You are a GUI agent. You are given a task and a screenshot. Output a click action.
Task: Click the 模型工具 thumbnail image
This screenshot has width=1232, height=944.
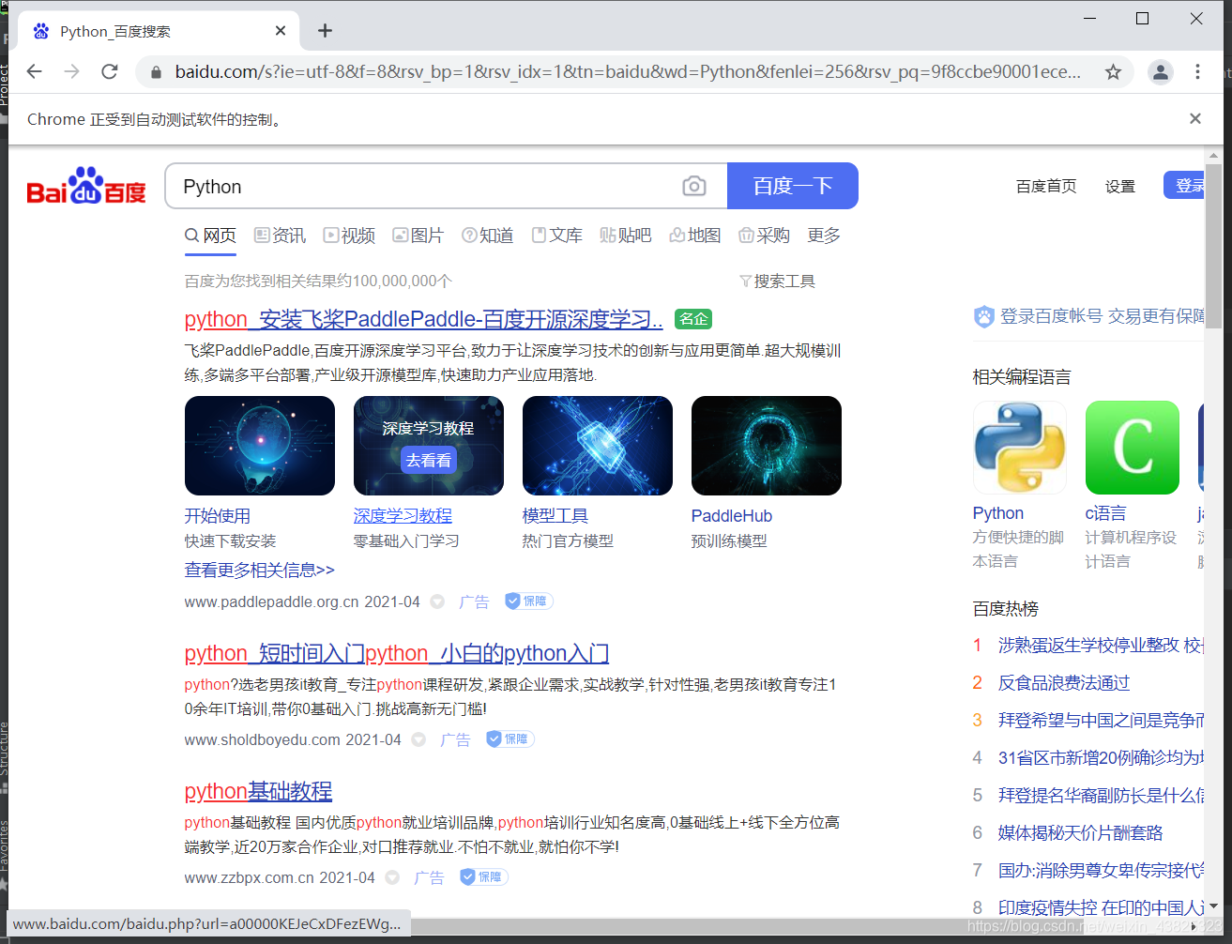point(598,446)
